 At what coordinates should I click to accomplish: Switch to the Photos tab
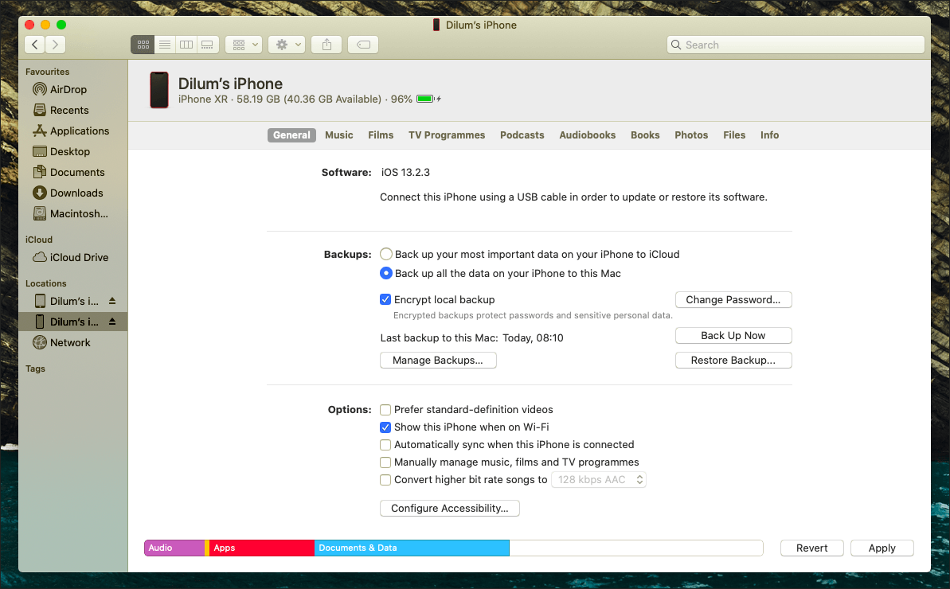[x=691, y=135]
